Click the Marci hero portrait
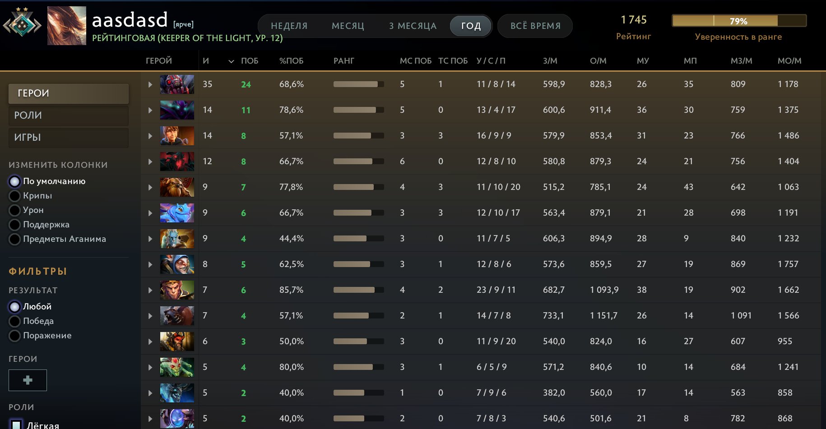The height and width of the screenshot is (429, 826). coord(177,136)
